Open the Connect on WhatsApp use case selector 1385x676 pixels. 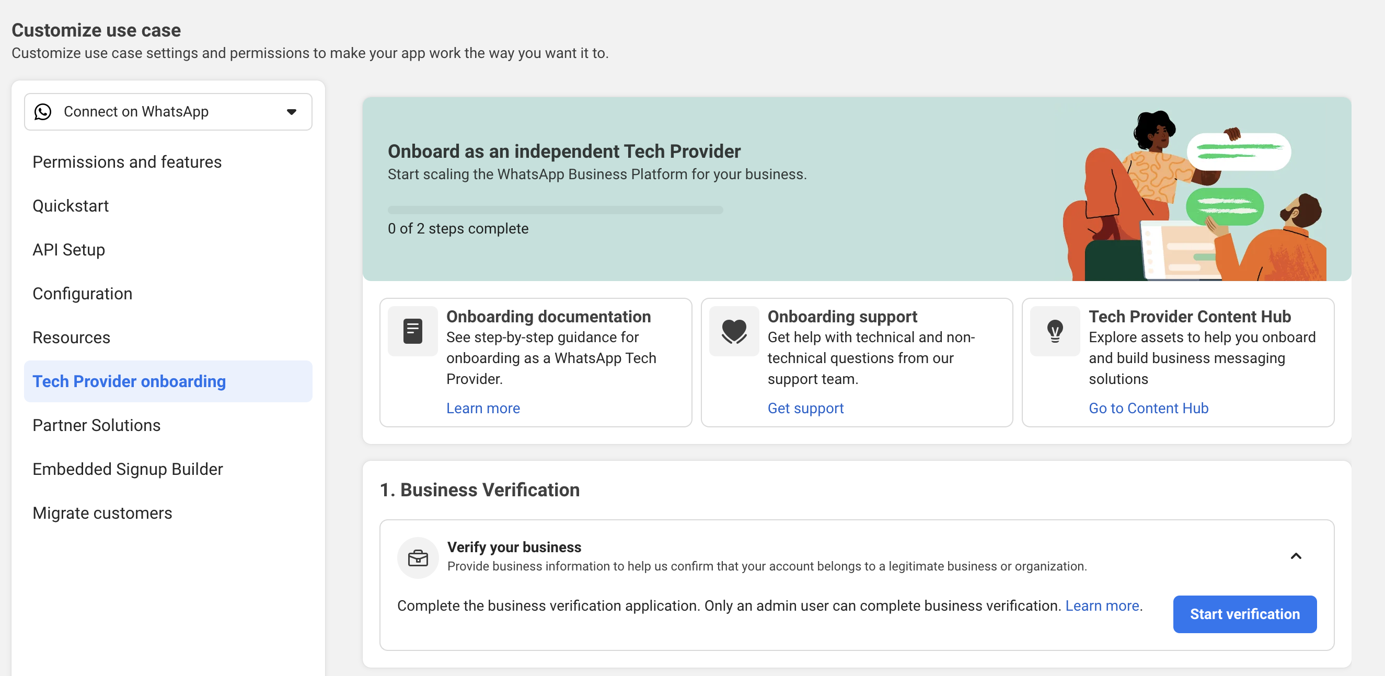tap(161, 112)
